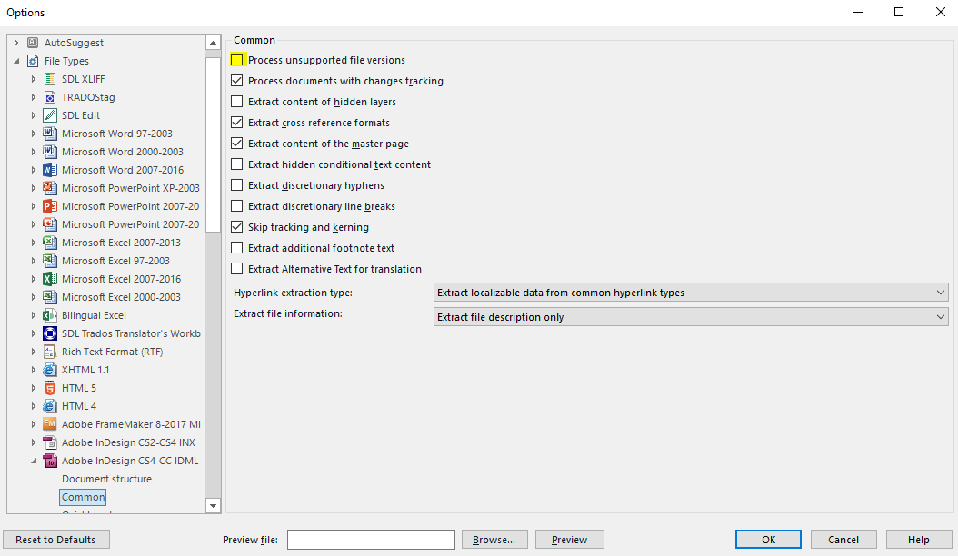Click the XHTML 1.1 icon
Screen dimensions: 958x556
click(x=50, y=370)
